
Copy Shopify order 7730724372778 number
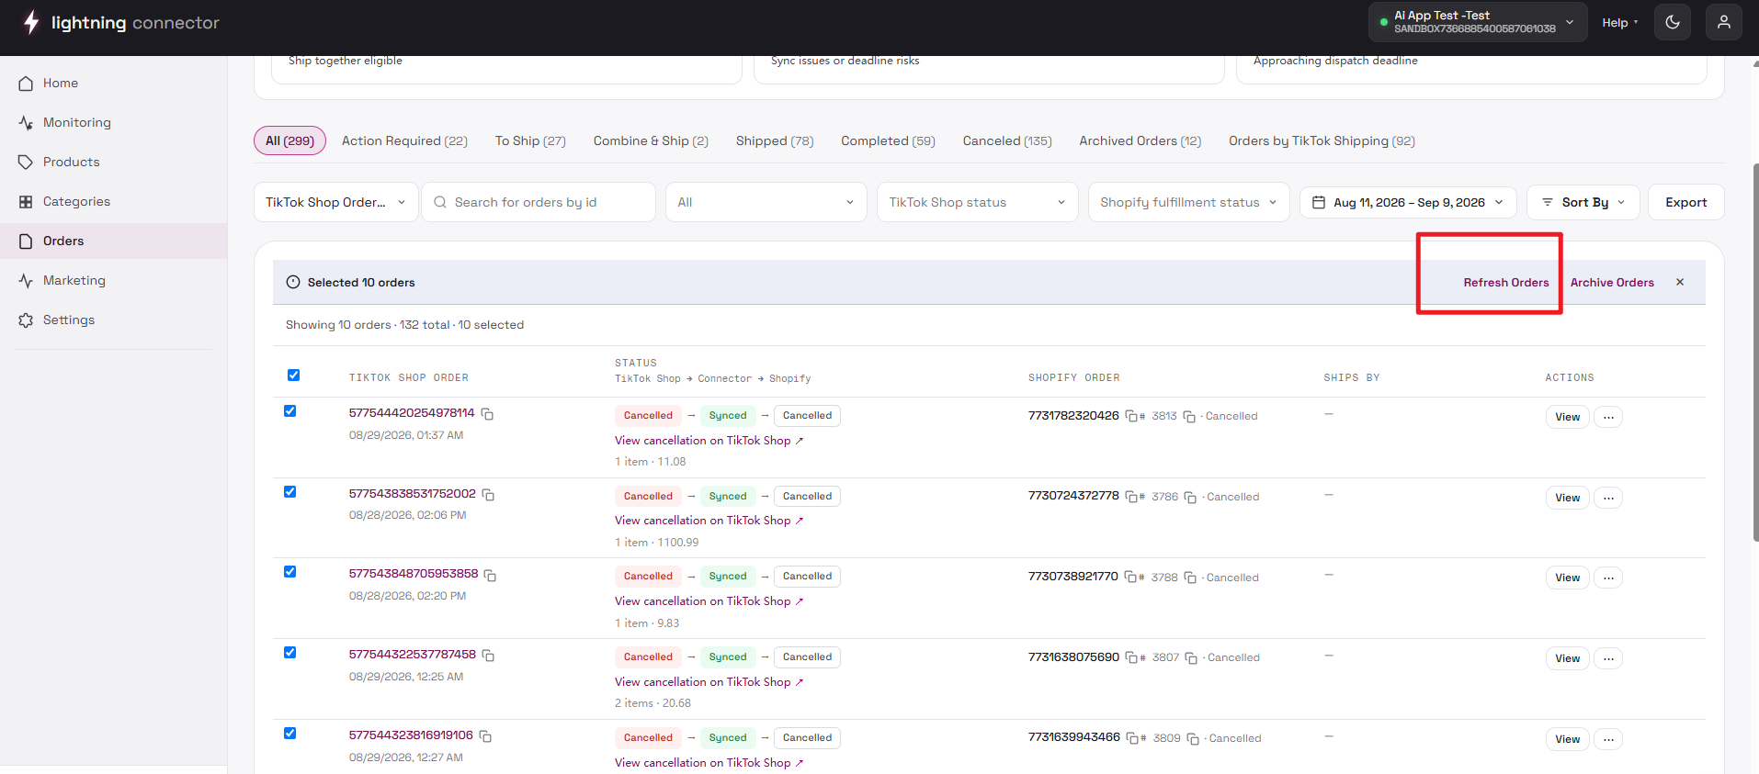[1131, 497]
